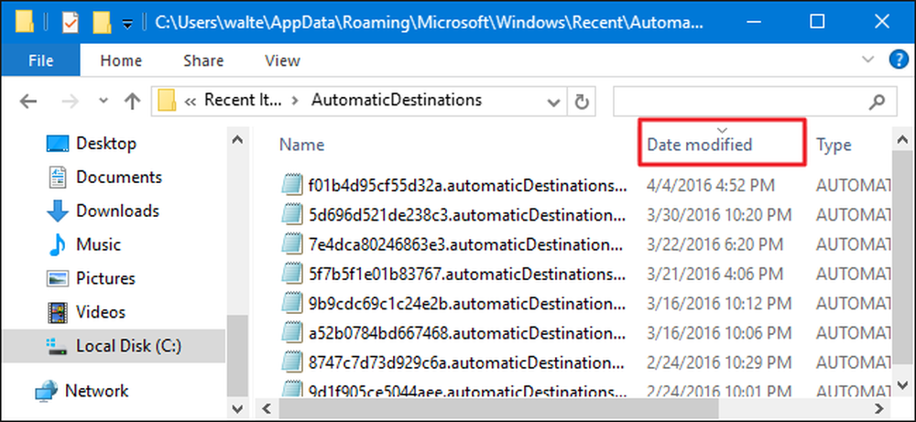The height and width of the screenshot is (422, 916).
Task: Select file 9b9cdc69c1c24e2b.automaticDestinations
Action: [467, 304]
